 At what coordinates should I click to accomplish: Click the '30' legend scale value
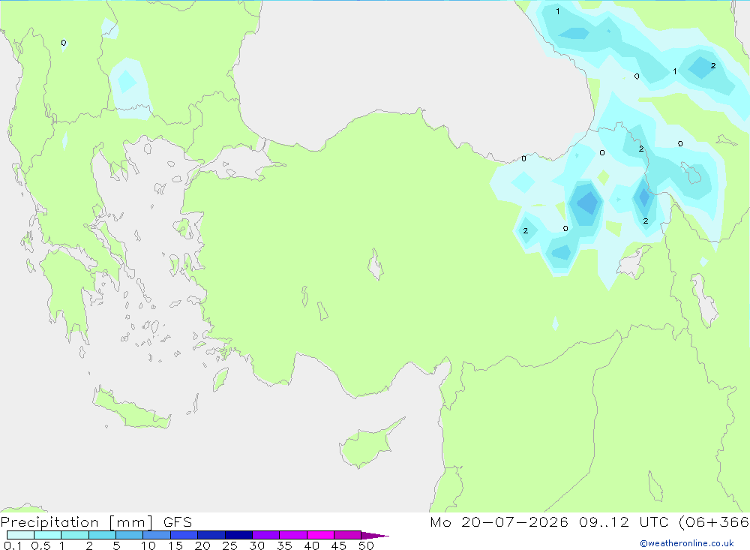(256, 545)
